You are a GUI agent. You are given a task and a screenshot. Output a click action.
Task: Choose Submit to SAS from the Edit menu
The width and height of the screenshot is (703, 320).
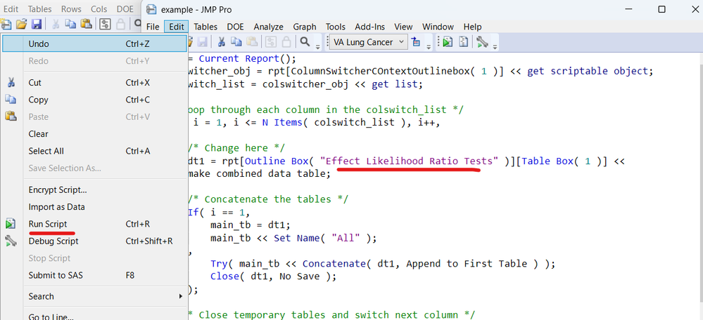(94, 275)
